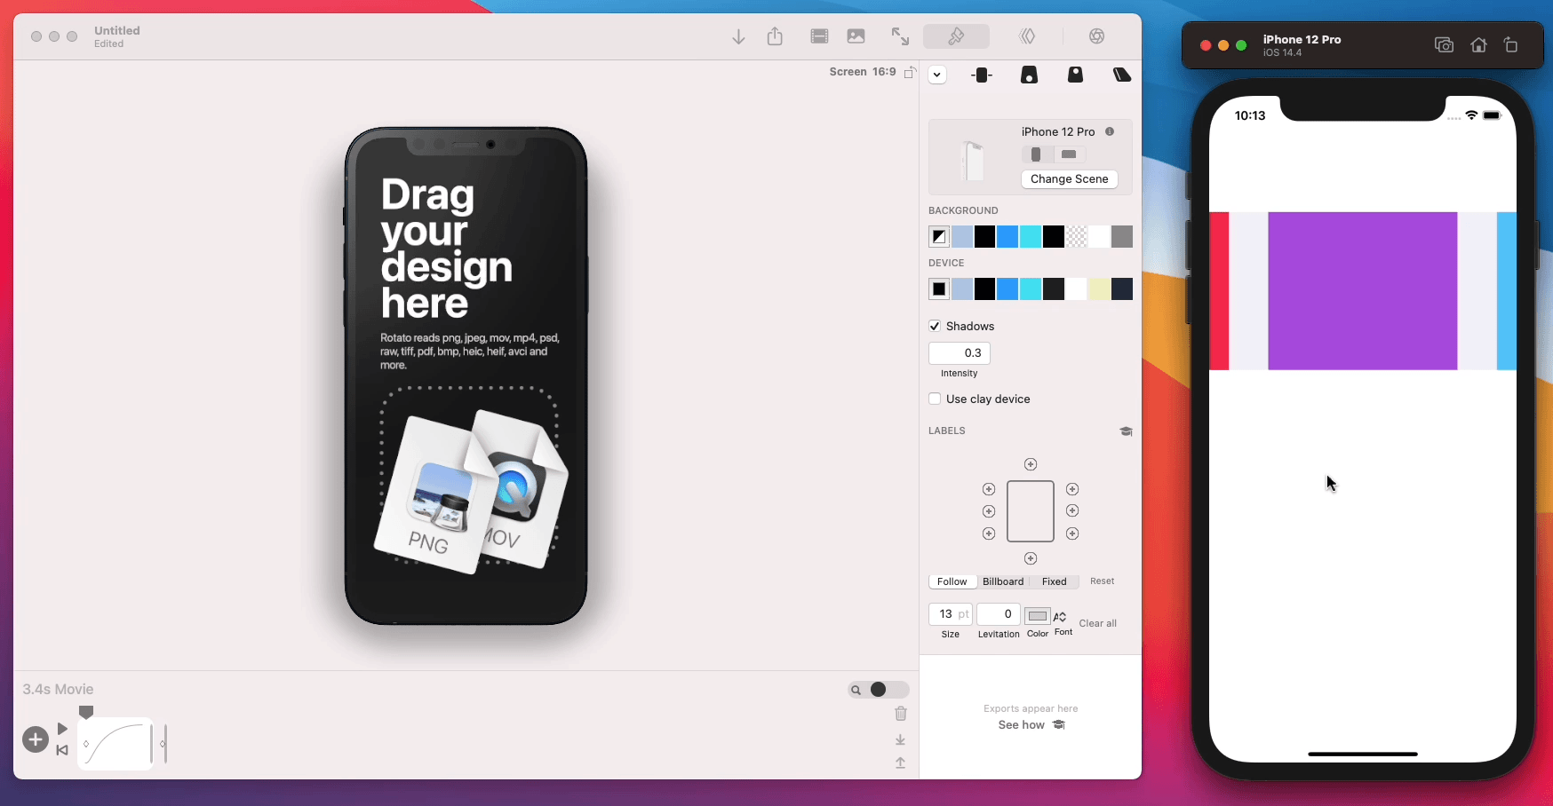1553x806 pixels.
Task: Go to the Home screen in the Simulator
Action: click(x=1478, y=45)
